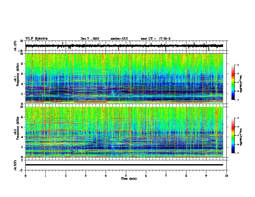Click the "2" kHz tick on ch.2 frequency axis
Viewport: 255px width, 197px height.
click(x=22, y=147)
